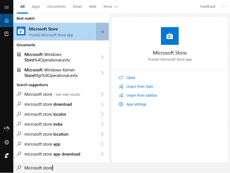Screen dimensions: 230x173
Task: Switch to the Apps tab
Action: (x=36, y=7)
